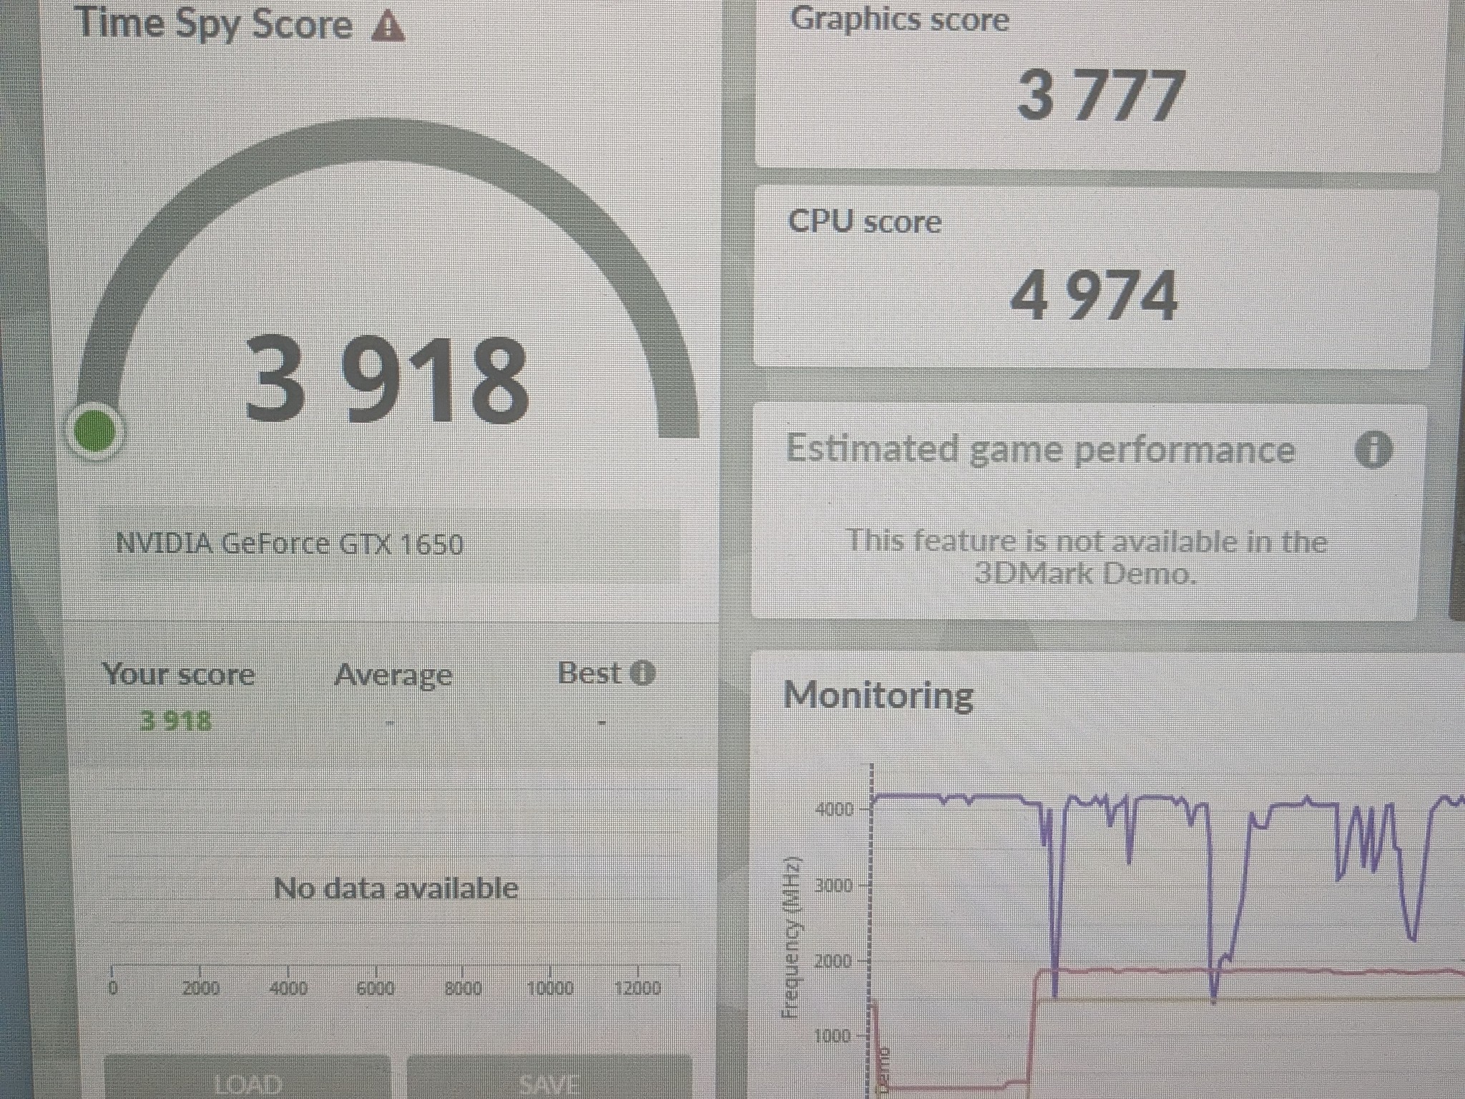Image resolution: width=1465 pixels, height=1099 pixels.
Task: Open the Estimated game performance info icon
Action: coord(1373,450)
